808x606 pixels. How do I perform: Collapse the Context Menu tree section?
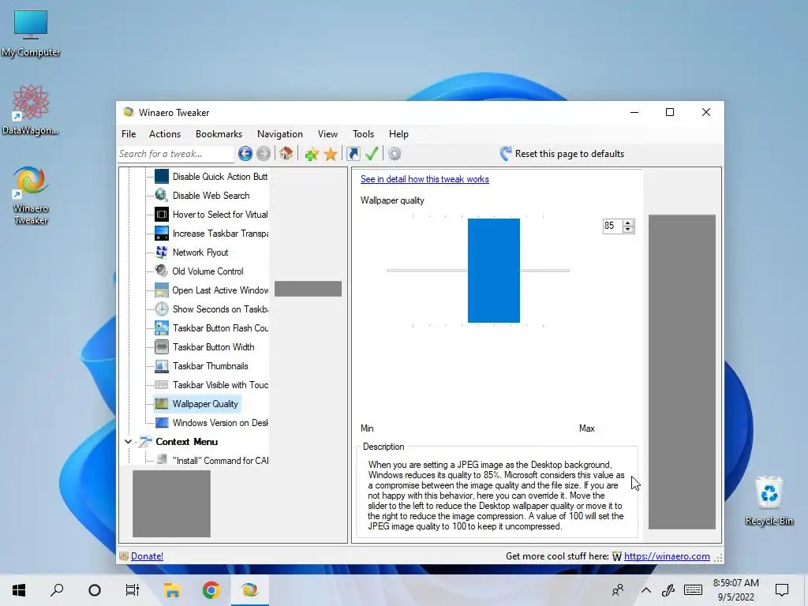click(x=129, y=442)
